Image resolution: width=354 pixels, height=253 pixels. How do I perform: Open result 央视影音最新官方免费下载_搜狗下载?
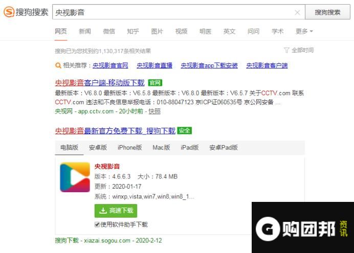[115, 131]
